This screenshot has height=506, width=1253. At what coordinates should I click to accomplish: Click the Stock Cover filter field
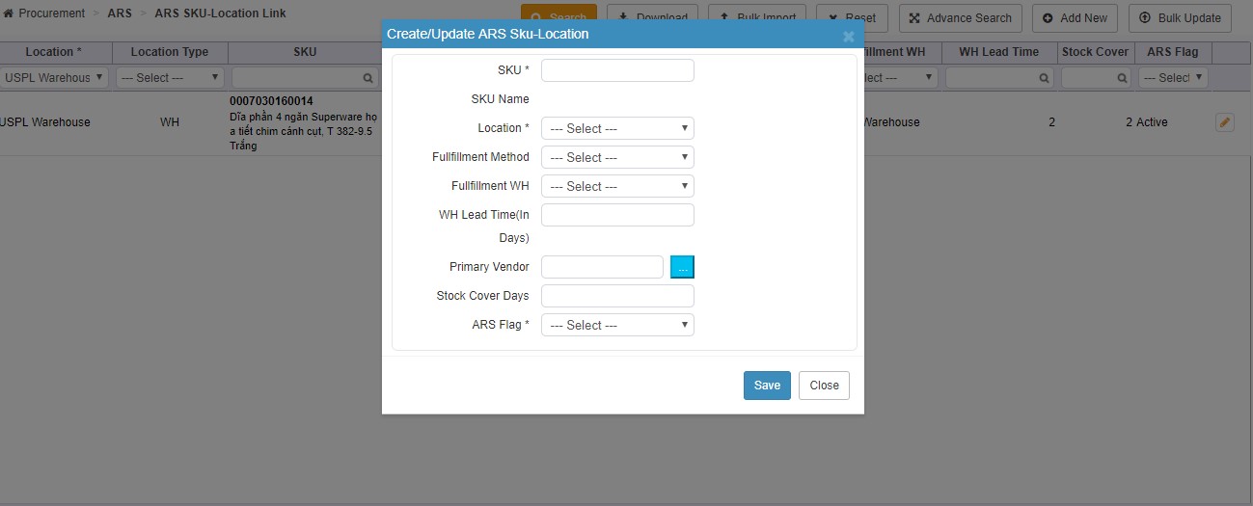pos(1096,78)
